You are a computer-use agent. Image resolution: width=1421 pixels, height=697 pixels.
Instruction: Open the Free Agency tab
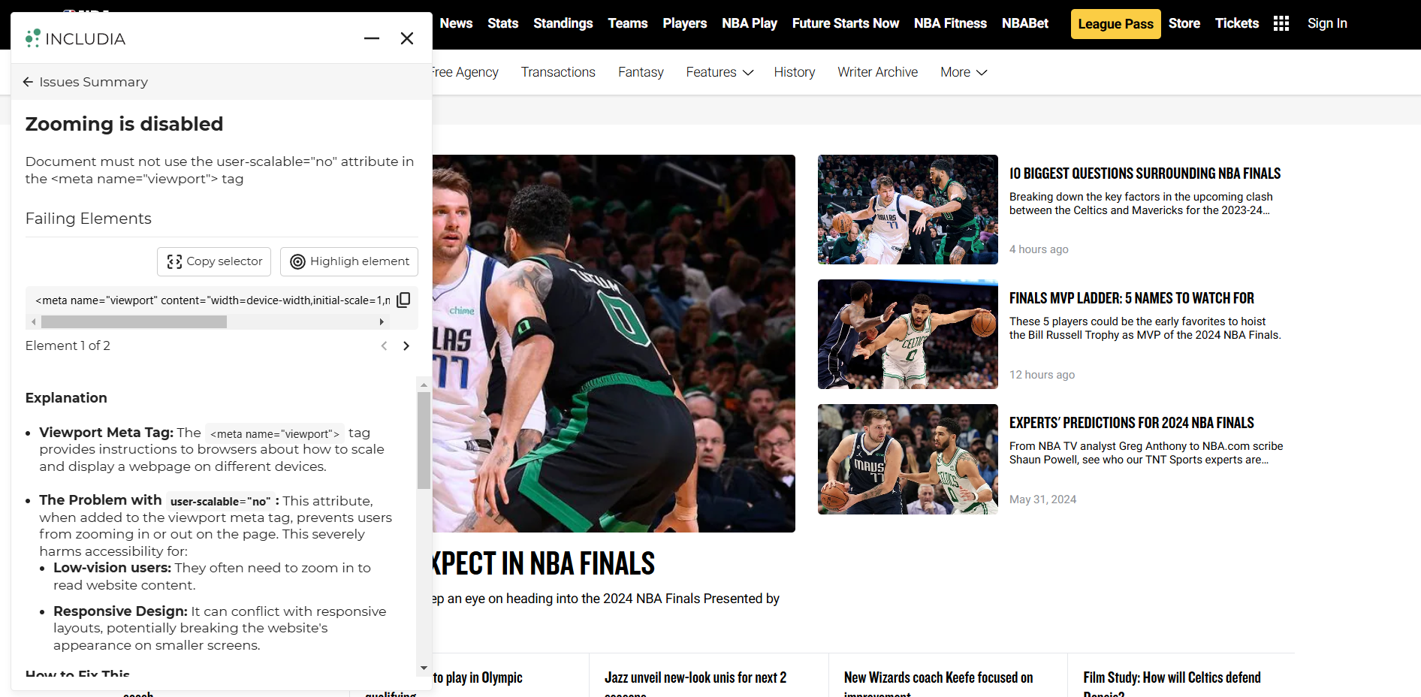pyautogui.click(x=465, y=72)
